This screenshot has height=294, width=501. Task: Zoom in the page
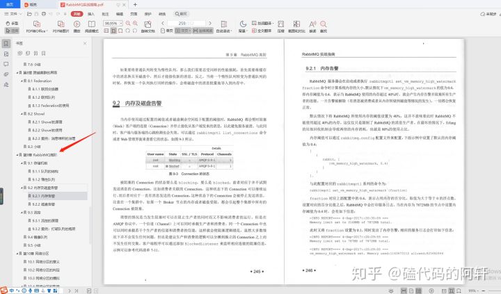click(x=136, y=24)
